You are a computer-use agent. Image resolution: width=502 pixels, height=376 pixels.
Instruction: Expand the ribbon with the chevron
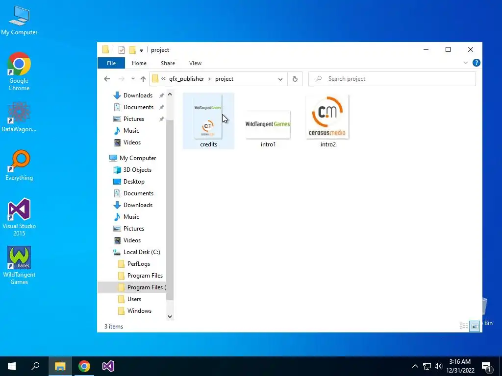pyautogui.click(x=466, y=63)
